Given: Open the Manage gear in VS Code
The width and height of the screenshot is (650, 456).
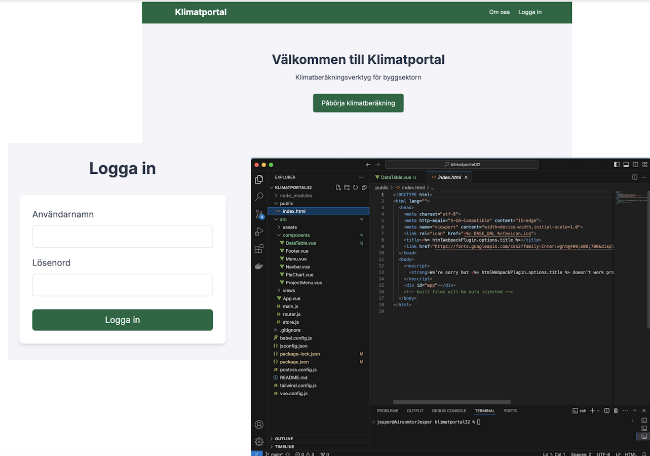Looking at the screenshot, I should tap(259, 442).
